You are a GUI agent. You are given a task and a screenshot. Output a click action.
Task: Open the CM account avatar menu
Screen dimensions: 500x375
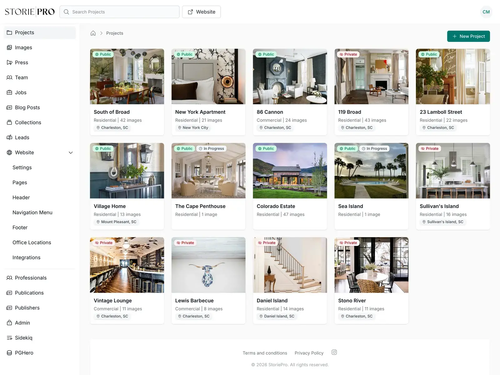tap(486, 12)
